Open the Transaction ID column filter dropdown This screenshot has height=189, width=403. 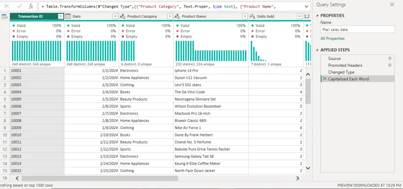tap(61, 16)
